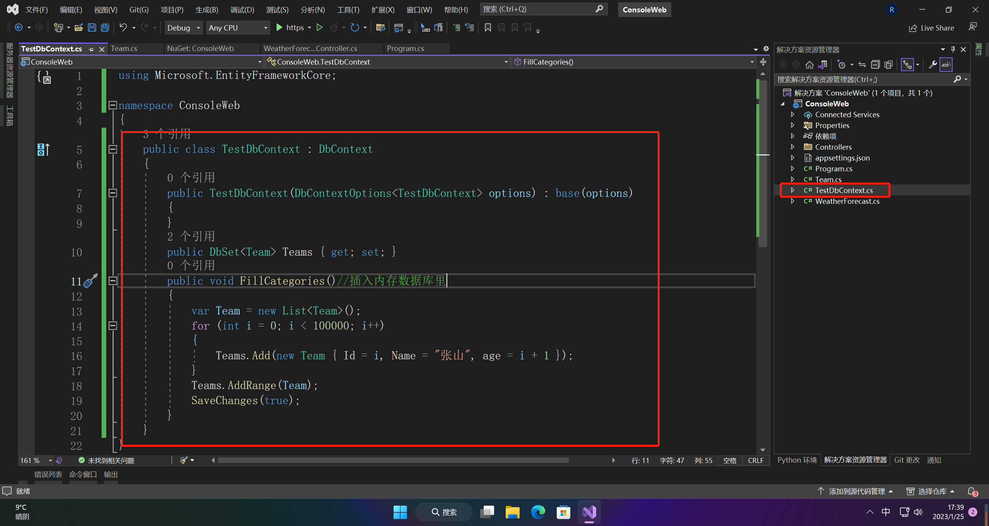Image resolution: width=989 pixels, height=526 pixels.
Task: Open the 调试(D) menu
Action: 242,10
